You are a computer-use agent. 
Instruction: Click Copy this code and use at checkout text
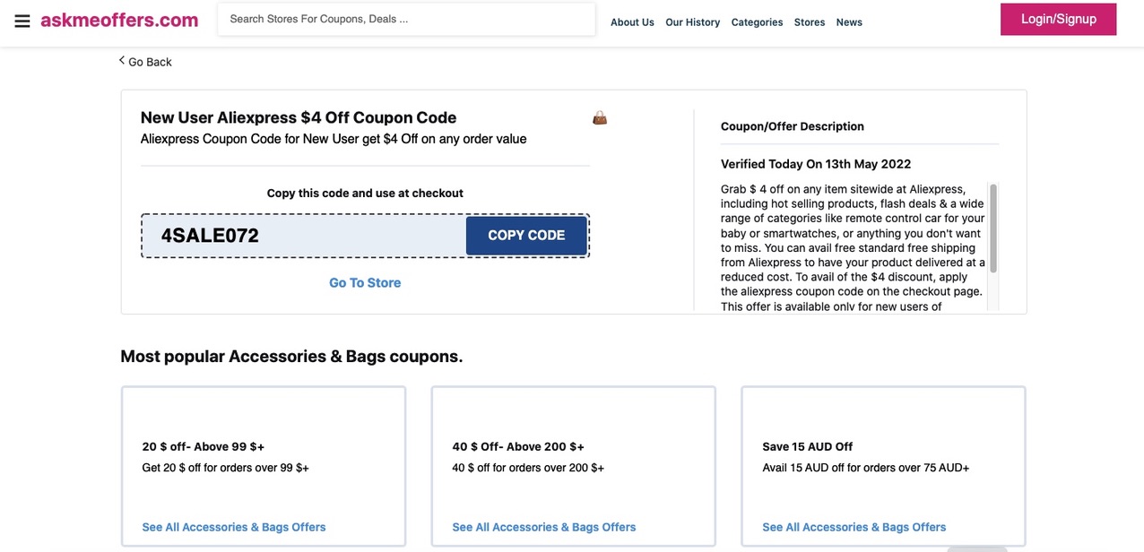click(x=365, y=194)
